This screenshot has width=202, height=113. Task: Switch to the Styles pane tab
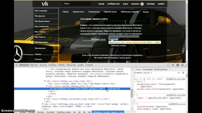click(138, 69)
